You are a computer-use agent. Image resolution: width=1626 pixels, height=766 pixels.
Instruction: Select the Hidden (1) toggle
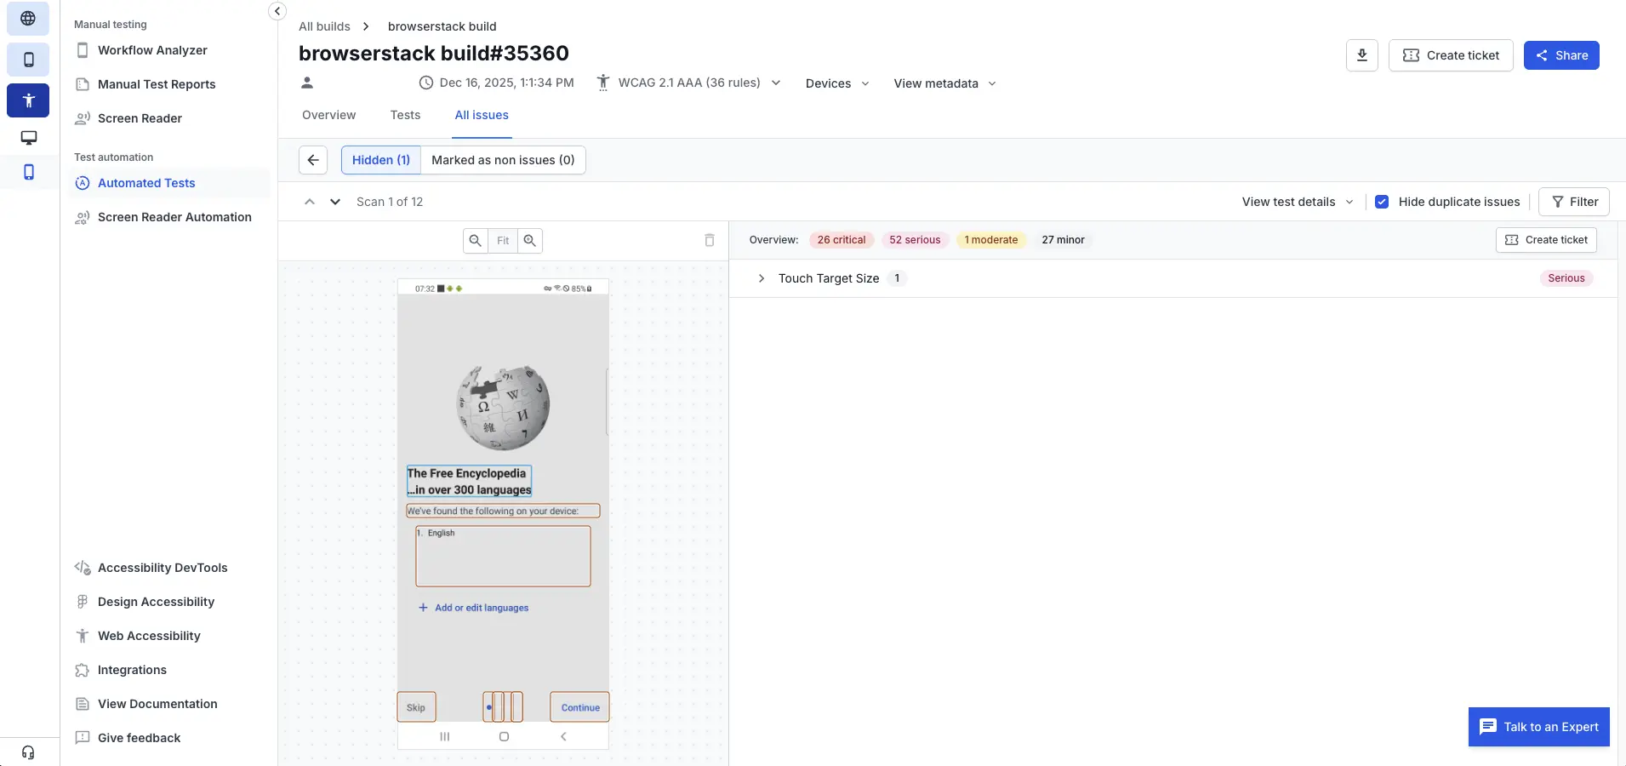point(380,160)
